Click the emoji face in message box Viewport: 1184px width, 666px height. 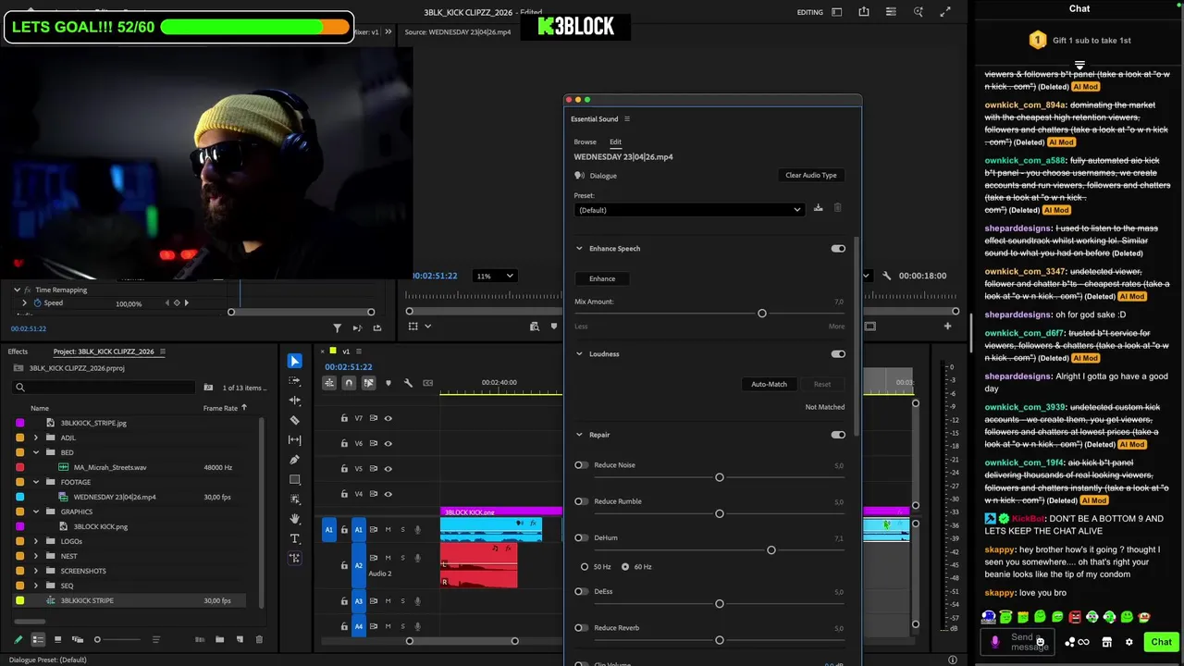click(x=1040, y=641)
